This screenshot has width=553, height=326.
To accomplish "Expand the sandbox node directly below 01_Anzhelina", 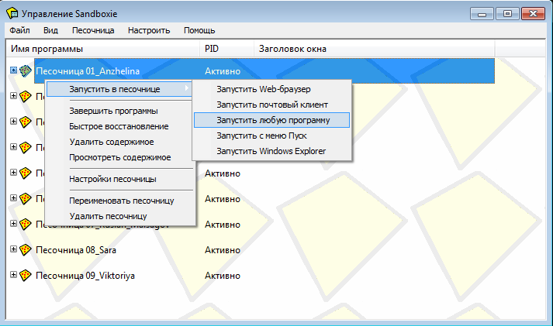I will (x=13, y=95).
